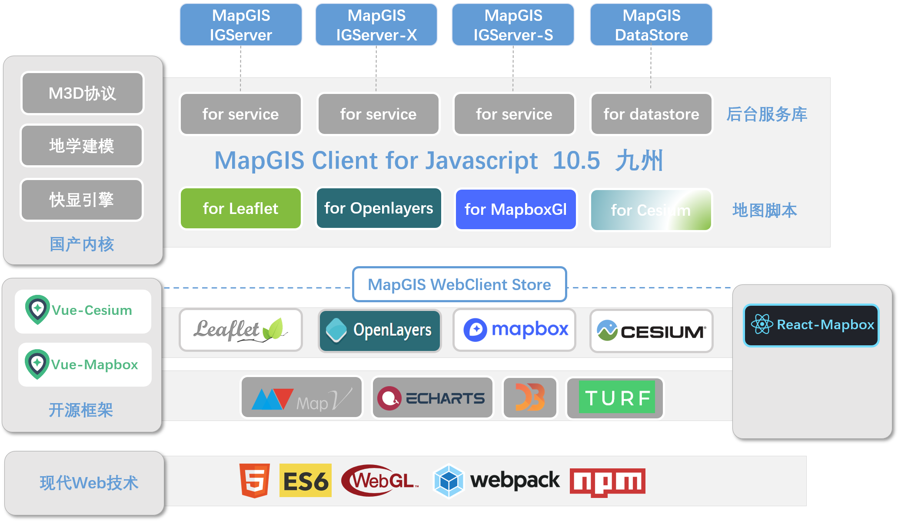Click the red npm logo
This screenshot has width=898, height=521.
(x=607, y=482)
